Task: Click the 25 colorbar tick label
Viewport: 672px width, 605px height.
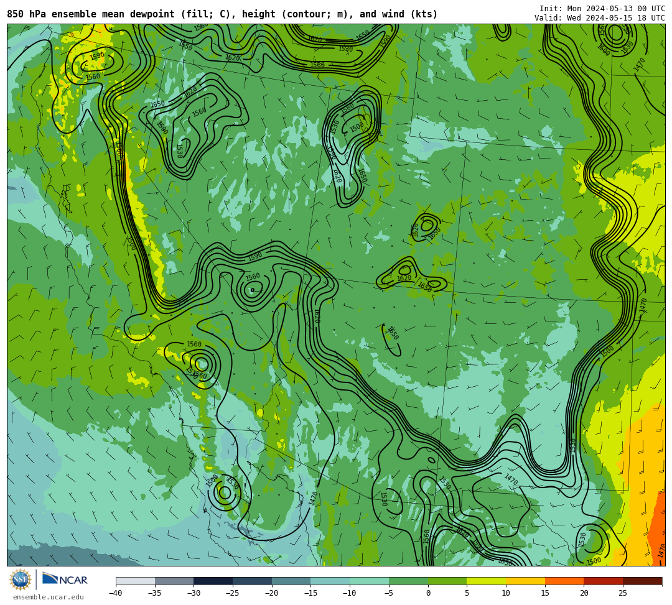Action: [x=623, y=593]
